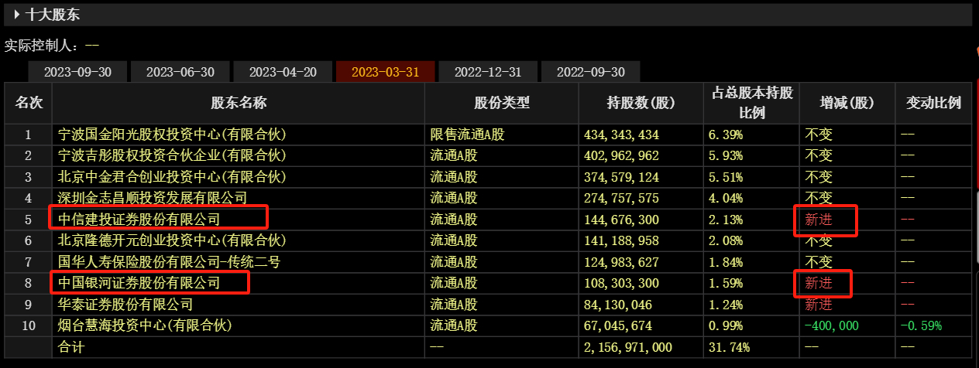The width and height of the screenshot is (979, 368).
Task: Open shareholder 北京隆德开元创业投资中心(有限合伙)
Action: 173,240
